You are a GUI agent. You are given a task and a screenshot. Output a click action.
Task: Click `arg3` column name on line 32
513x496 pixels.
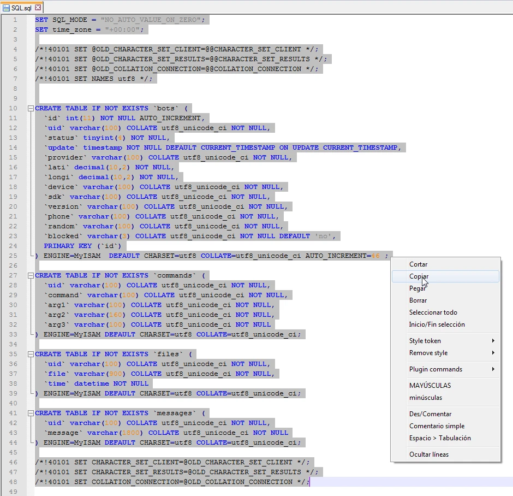point(57,325)
